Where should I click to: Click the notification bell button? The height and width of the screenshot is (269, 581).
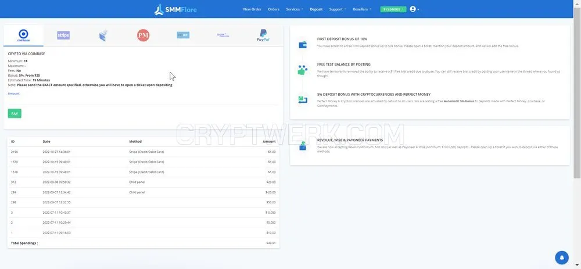tap(562, 257)
